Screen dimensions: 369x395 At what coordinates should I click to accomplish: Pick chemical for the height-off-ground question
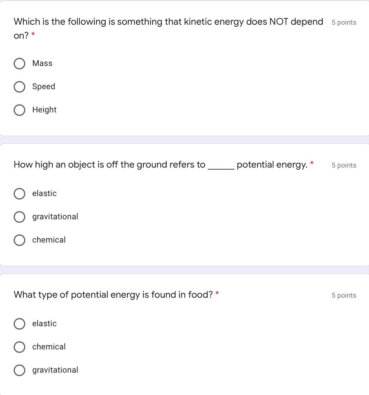(x=19, y=240)
